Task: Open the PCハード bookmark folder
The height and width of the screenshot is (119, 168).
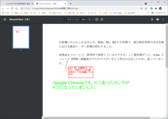Action: pyautogui.click(x=81, y=13)
